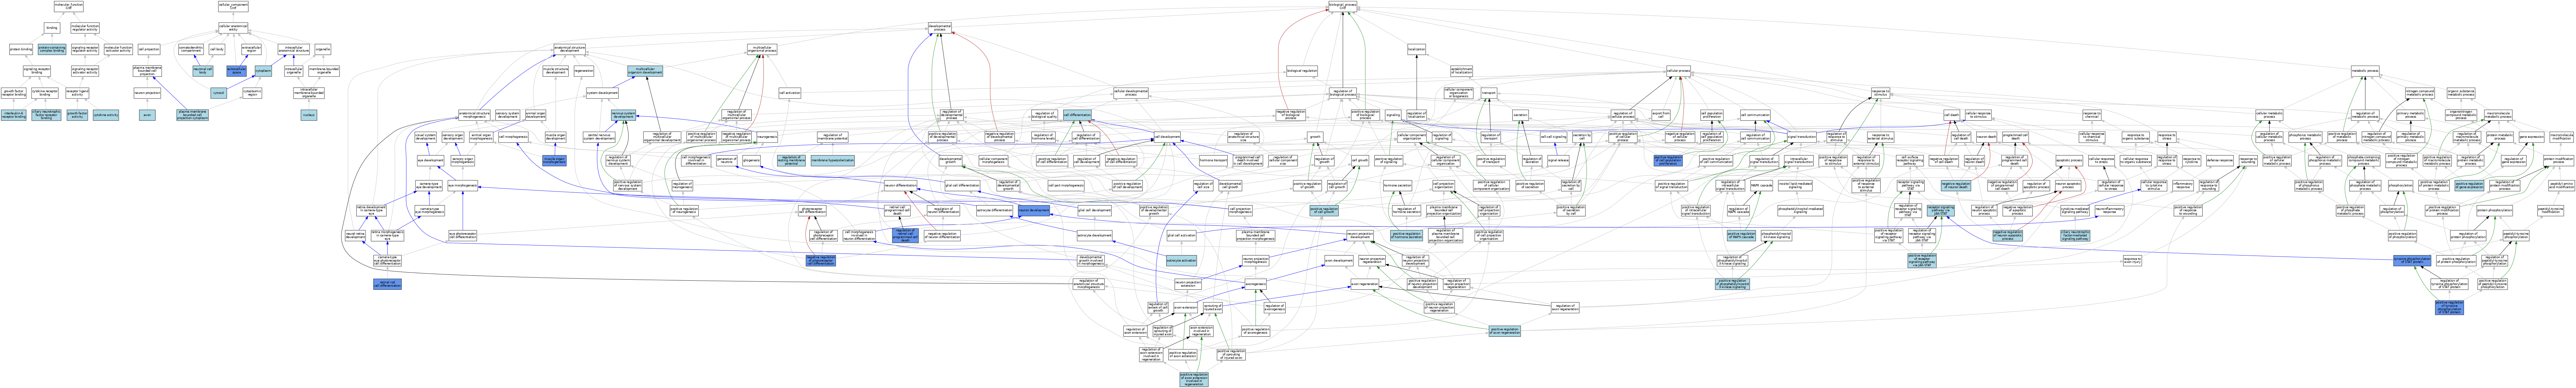Screen dimensions: 2576x388
Task: Select the 'molecular function regulator activity' node
Action: click(85, 27)
